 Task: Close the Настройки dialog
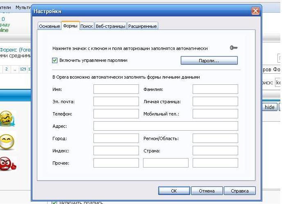tap(255, 11)
